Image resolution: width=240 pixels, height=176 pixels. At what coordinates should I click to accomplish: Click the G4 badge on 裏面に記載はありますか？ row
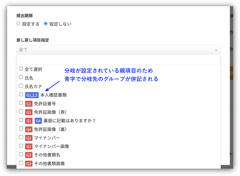pos(38,120)
